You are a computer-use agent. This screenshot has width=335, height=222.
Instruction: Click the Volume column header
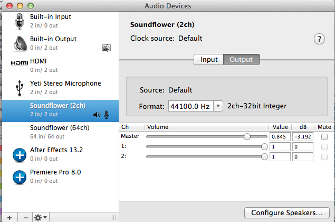tap(207, 127)
